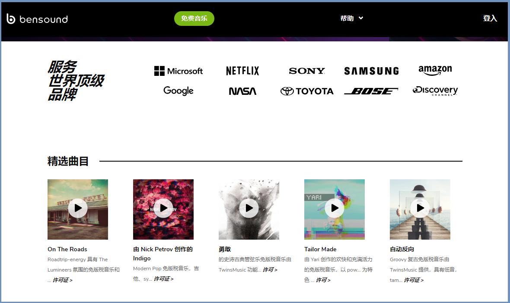Click the Discovery Channel brand logo
Viewport: 510px width, 303px height.
[x=435, y=91]
